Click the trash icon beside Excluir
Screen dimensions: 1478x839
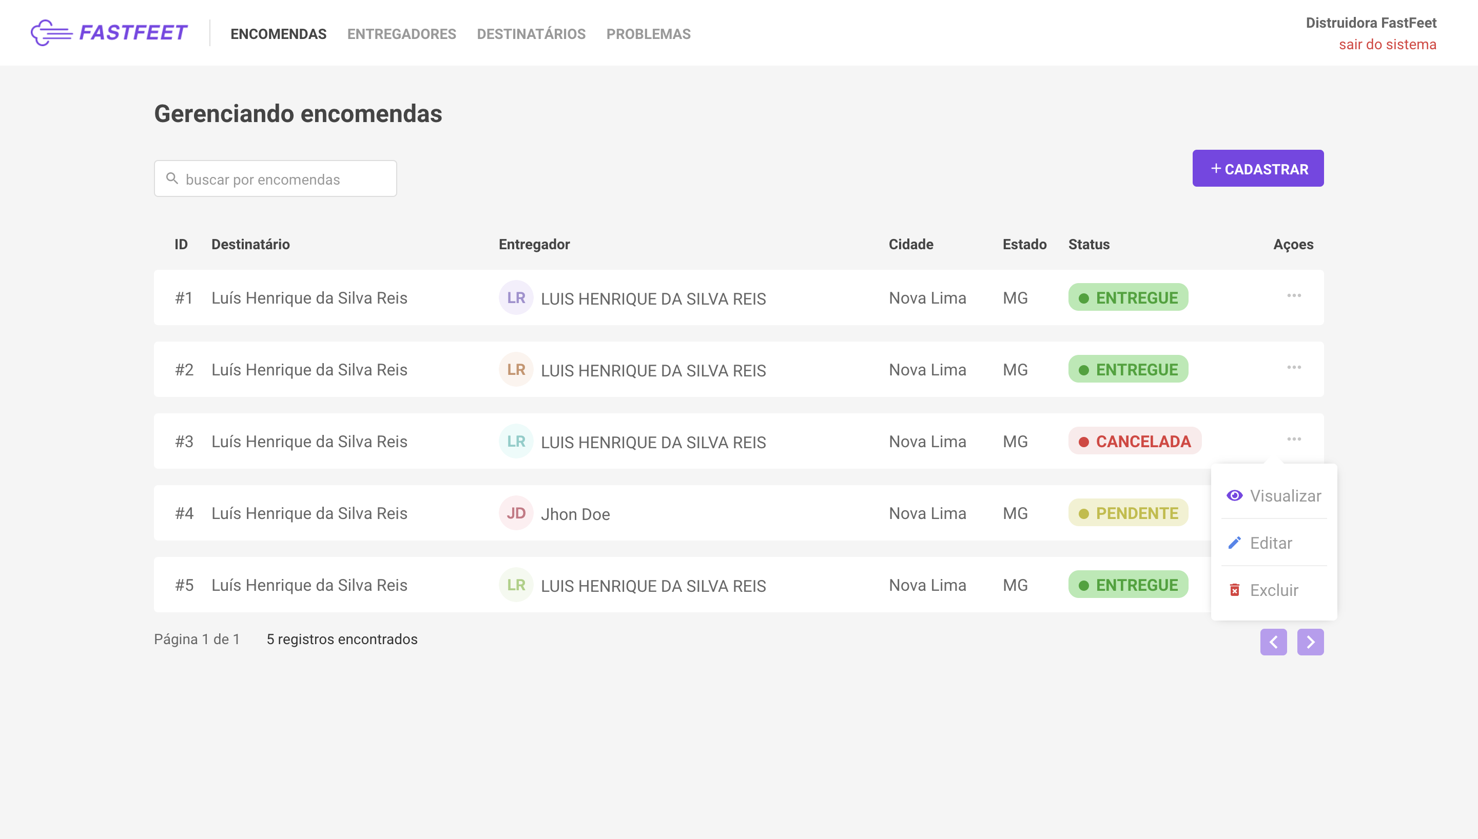tap(1234, 590)
